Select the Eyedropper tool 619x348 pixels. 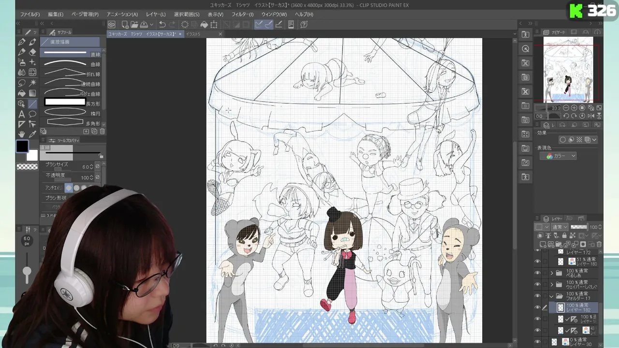32,134
